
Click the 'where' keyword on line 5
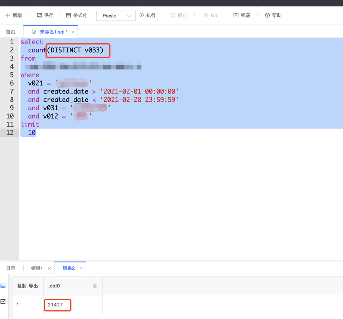30,75
